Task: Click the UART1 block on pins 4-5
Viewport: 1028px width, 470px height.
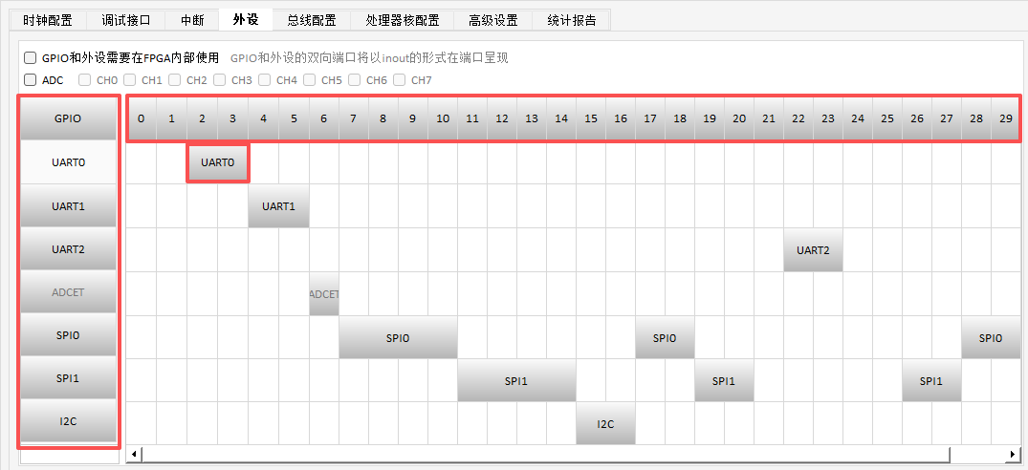Action: (x=278, y=206)
